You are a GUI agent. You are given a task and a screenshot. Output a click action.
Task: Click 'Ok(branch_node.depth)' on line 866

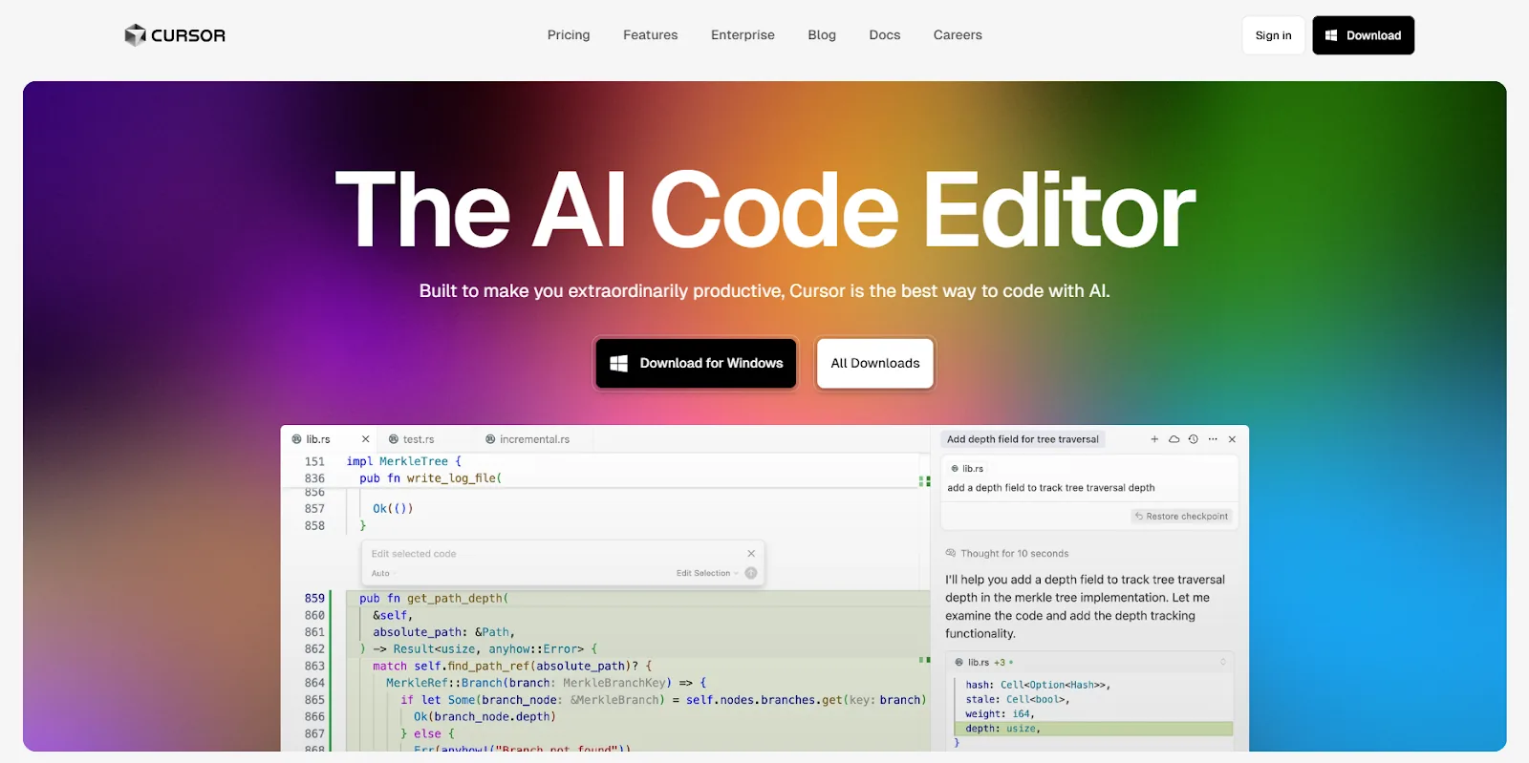tap(485, 717)
